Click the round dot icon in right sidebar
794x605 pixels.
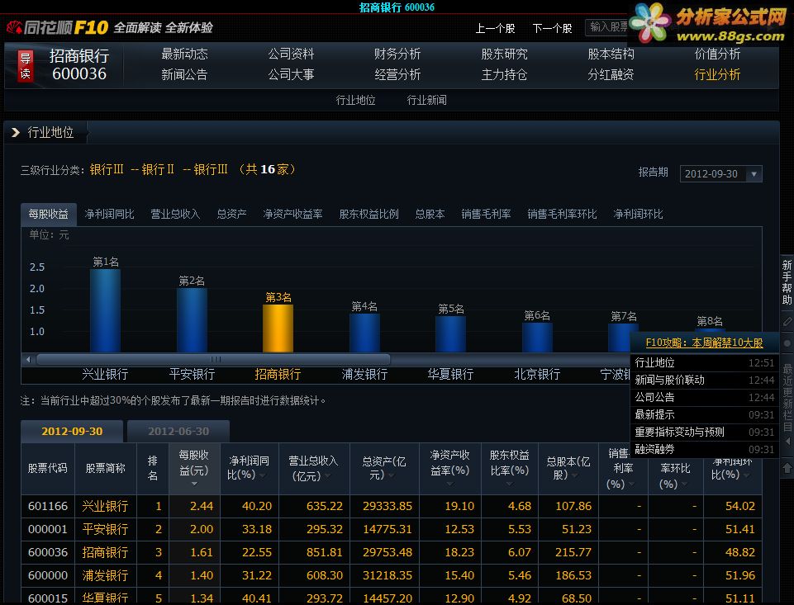[787, 343]
